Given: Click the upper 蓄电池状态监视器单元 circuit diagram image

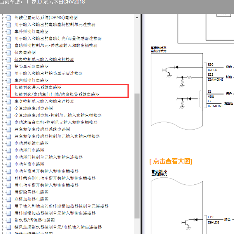Looking at the screenshot, I should pyautogui.click(x=192, y=88).
